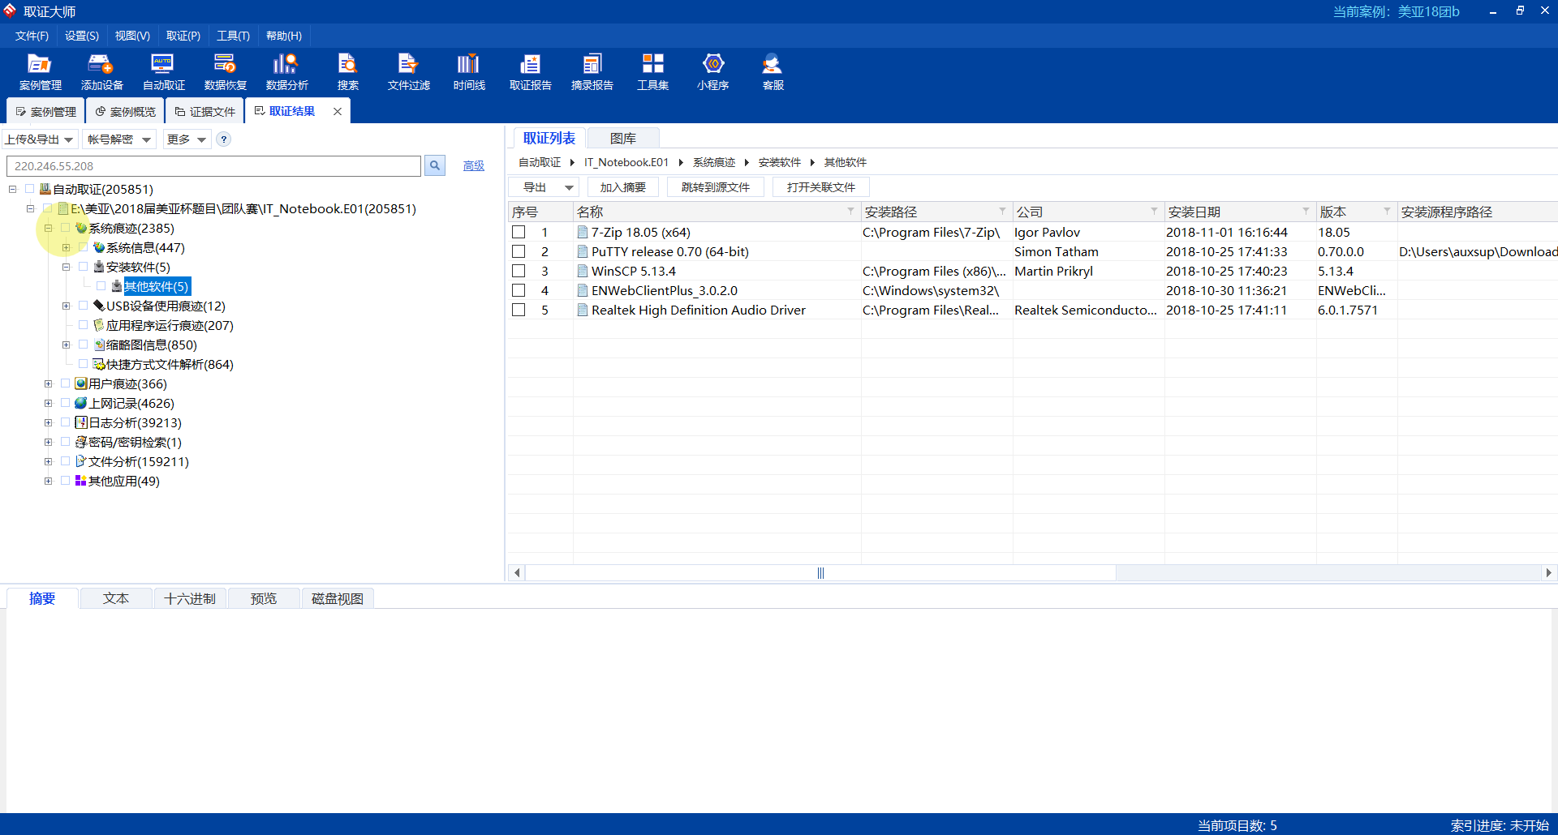Tick the 日志分析(39213) tree checkbox
1558x835 pixels.
click(x=66, y=422)
